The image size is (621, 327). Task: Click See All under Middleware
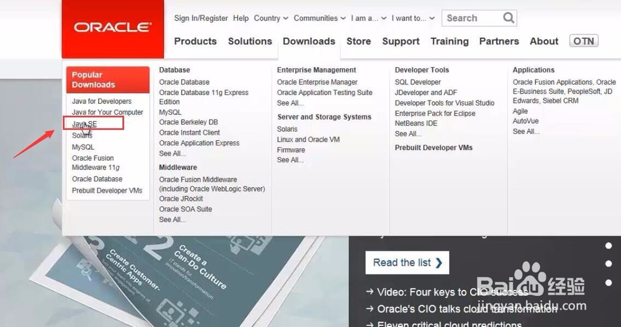click(x=172, y=220)
